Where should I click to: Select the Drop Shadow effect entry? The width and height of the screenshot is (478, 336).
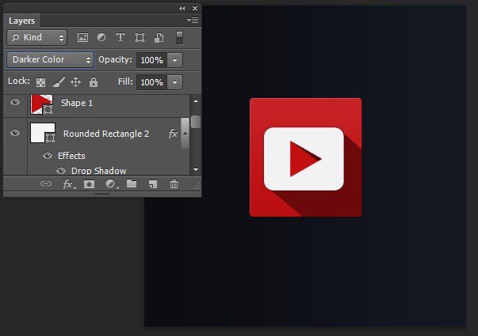pyautogui.click(x=98, y=171)
